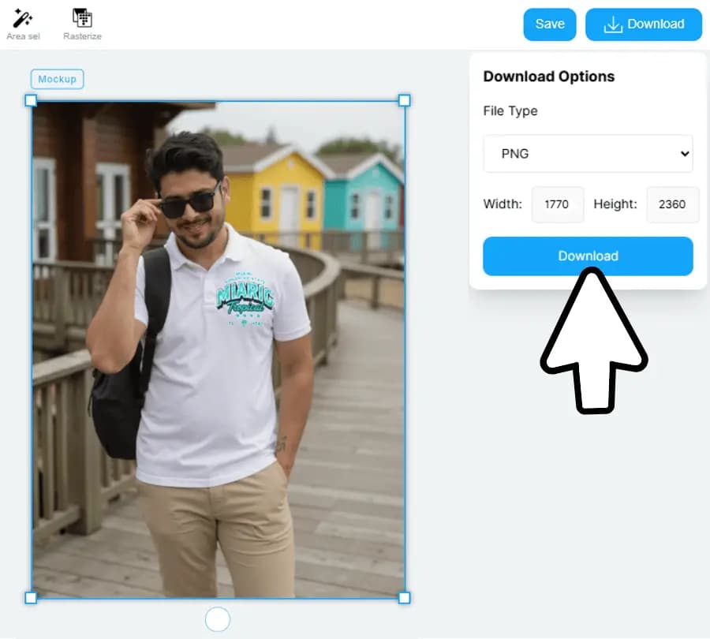The width and height of the screenshot is (710, 639).
Task: Click the chevron arrow in the File Type selector
Action: [683, 154]
